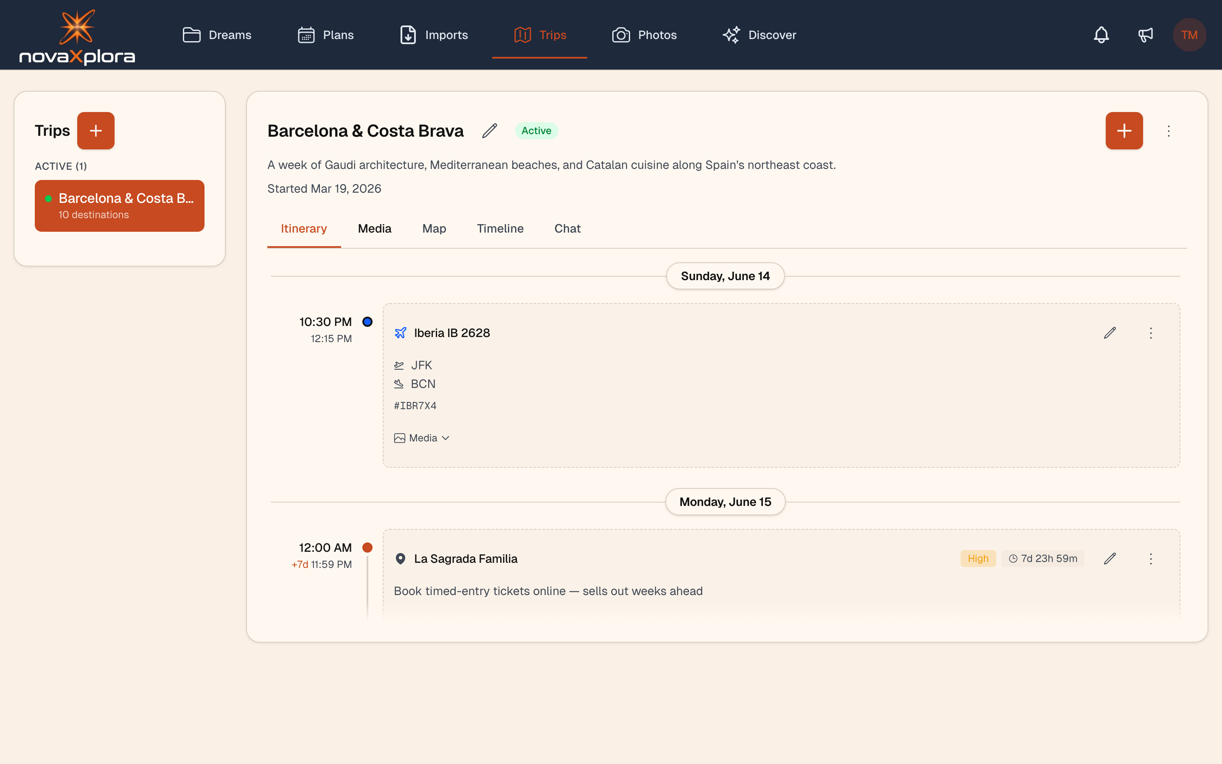This screenshot has height=764, width=1222.
Task: Edit La Sagrada Familia entry
Action: (x=1110, y=558)
